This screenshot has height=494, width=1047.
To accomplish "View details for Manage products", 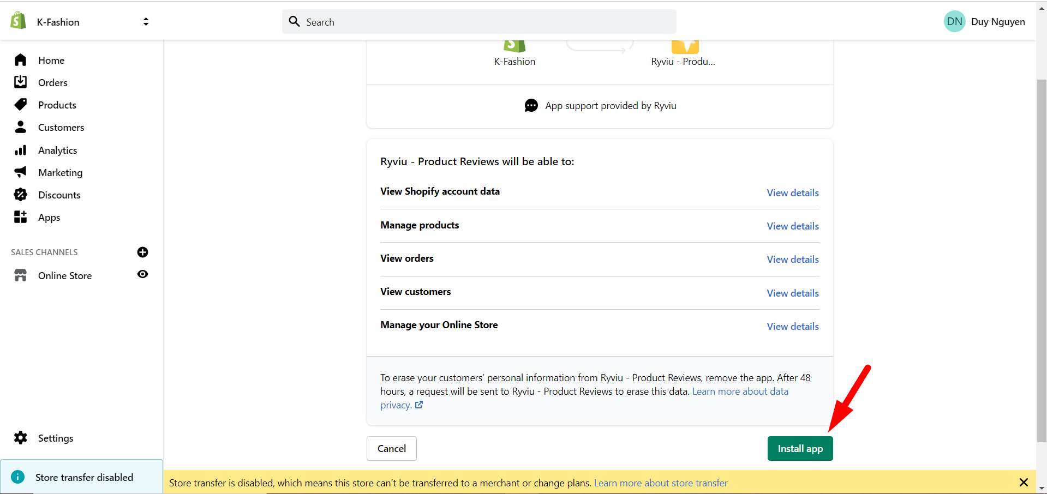I will coord(793,226).
